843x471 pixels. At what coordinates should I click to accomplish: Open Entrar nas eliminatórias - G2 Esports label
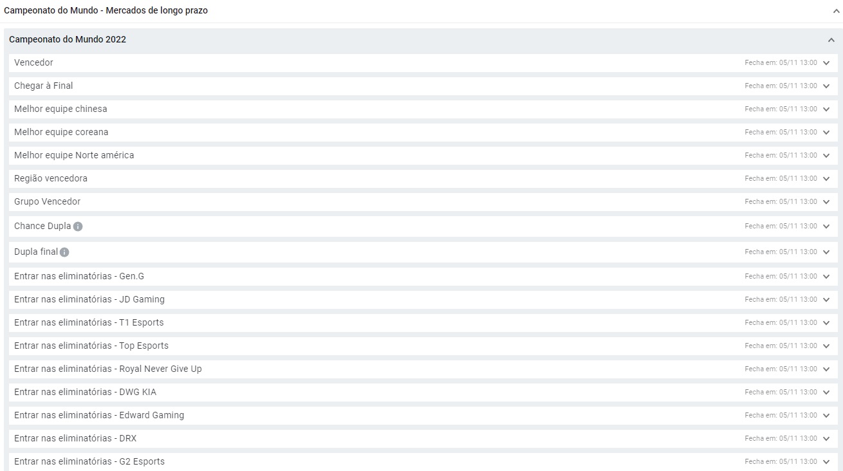click(89, 462)
